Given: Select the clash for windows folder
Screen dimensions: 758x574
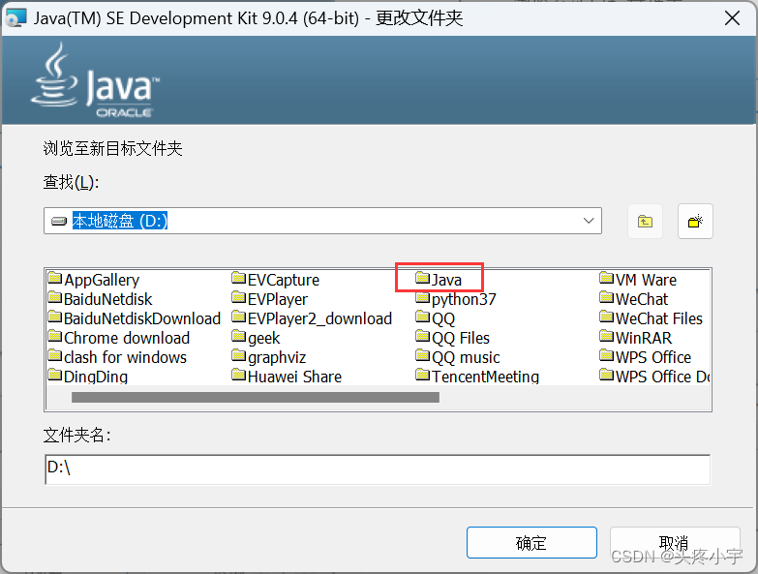Looking at the screenshot, I should pos(117,357).
